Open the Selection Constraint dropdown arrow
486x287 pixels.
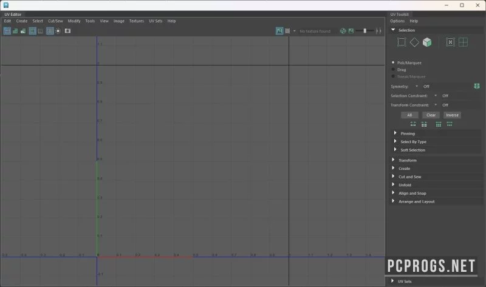[436, 96]
